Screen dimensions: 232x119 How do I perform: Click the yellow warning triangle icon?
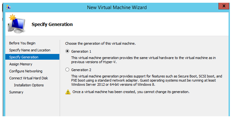[68, 92]
